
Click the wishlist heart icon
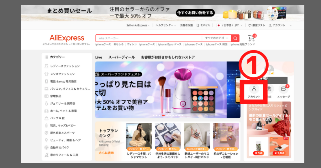(250, 26)
